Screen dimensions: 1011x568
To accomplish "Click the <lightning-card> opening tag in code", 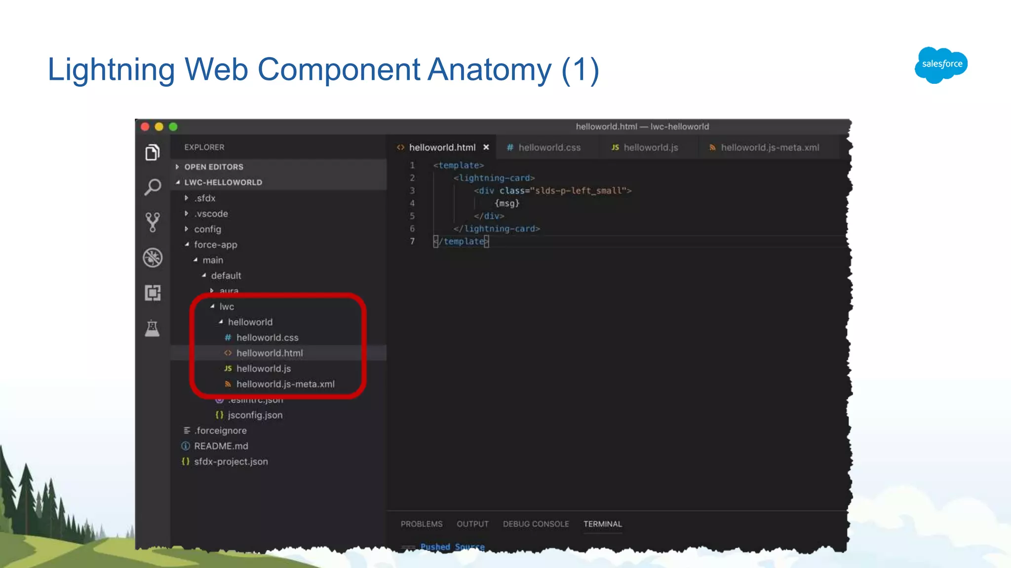I will click(494, 178).
